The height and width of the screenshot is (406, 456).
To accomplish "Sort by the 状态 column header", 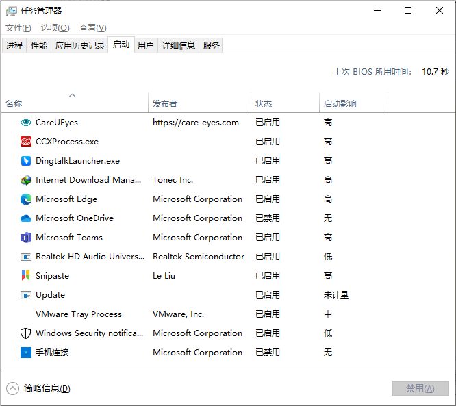I will 285,103.
